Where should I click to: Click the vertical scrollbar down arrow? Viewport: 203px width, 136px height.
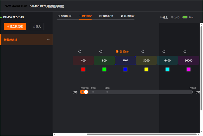point(201,131)
